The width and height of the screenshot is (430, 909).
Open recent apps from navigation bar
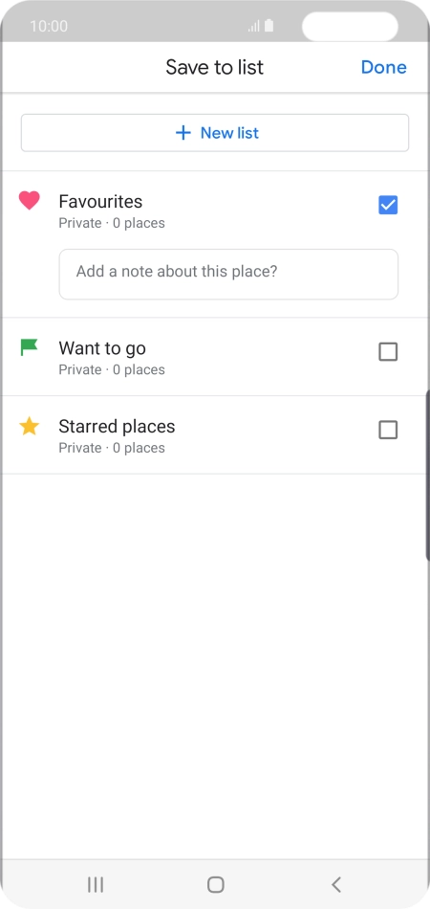coord(96,884)
